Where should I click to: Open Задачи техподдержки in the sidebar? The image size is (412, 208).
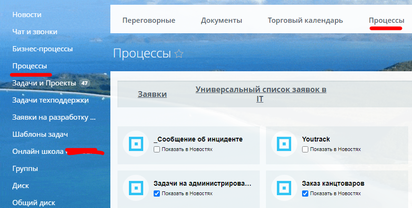tap(50, 100)
